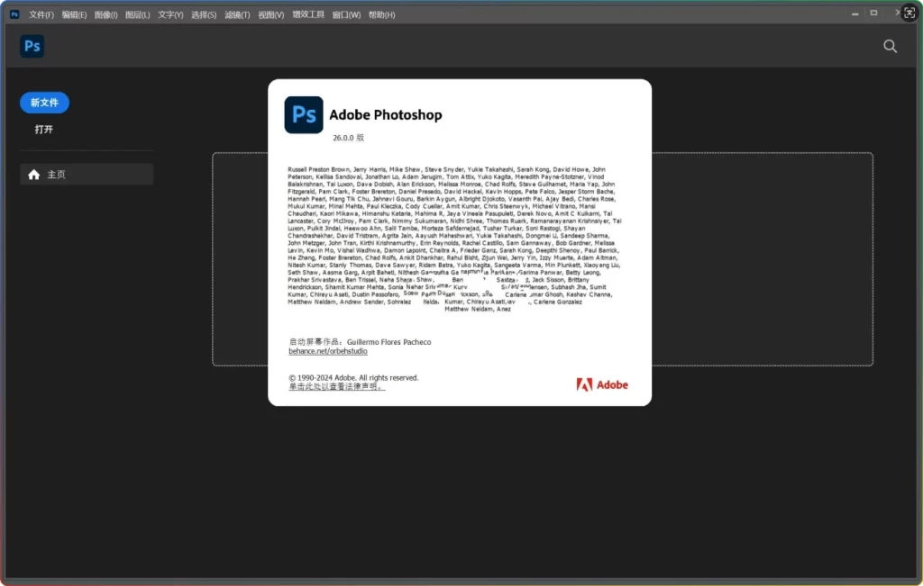Open the 编辑(E) menu
The image size is (923, 586).
tap(75, 15)
